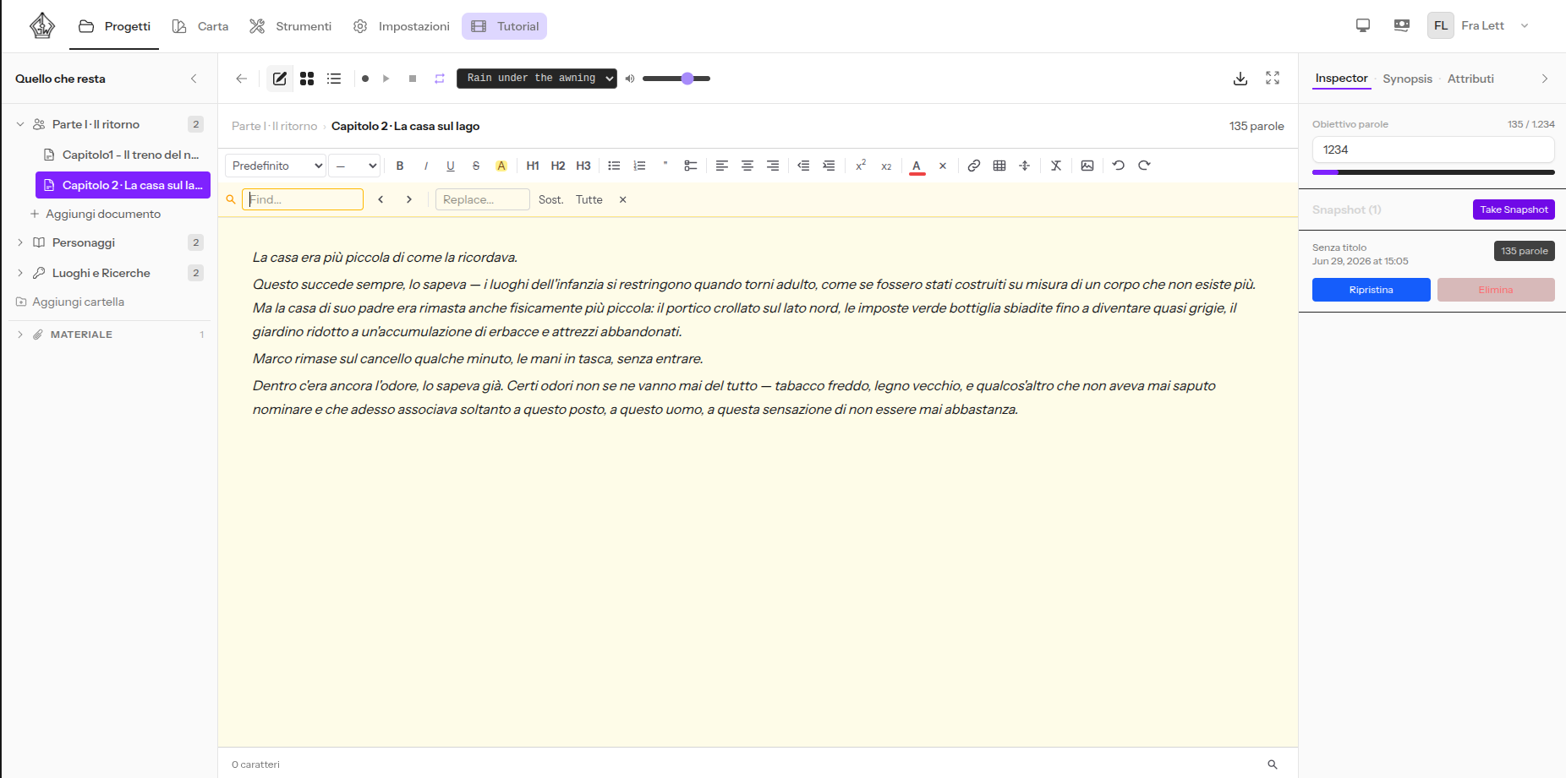The width and height of the screenshot is (1566, 778).
Task: Click the Find input field
Action: tap(303, 199)
